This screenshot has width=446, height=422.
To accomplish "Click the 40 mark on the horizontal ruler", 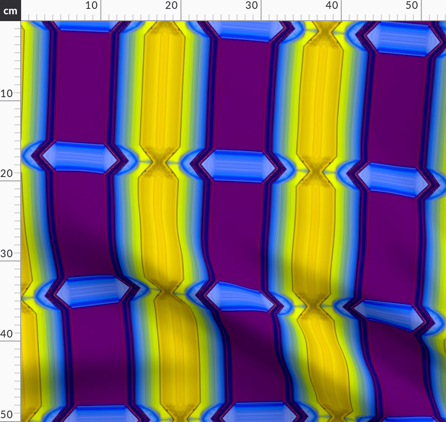I will coord(332,5).
